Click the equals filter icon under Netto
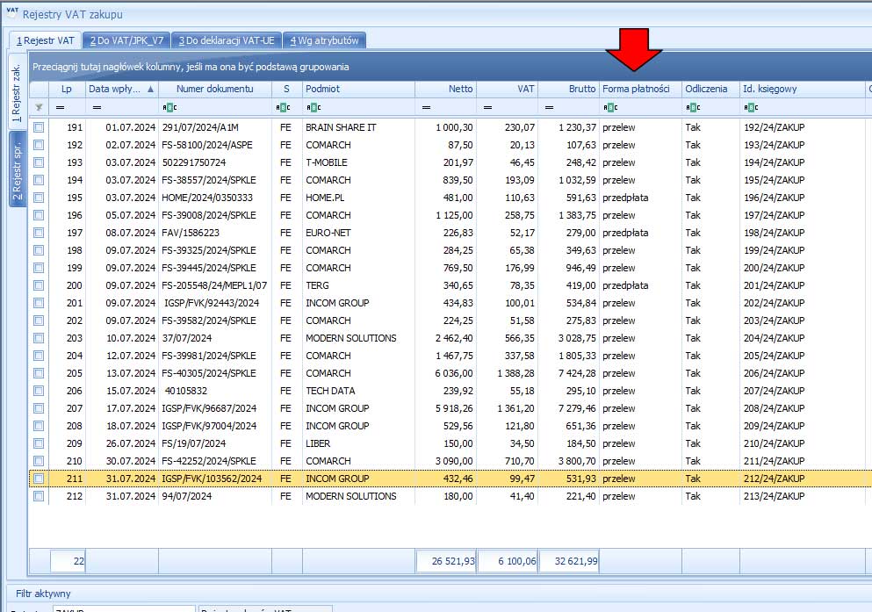The image size is (872, 612). pos(427,107)
